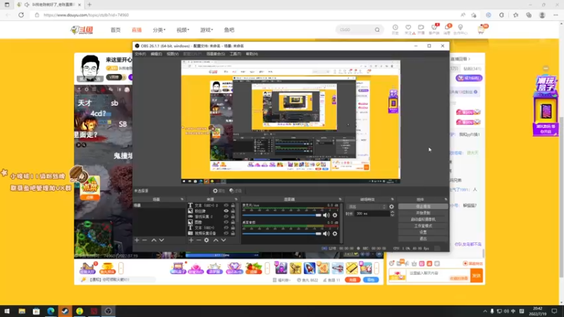Toggle visibility of 文本 (GDI+) source
Viewport: 564px width, 317px height.
pyautogui.click(x=226, y=228)
